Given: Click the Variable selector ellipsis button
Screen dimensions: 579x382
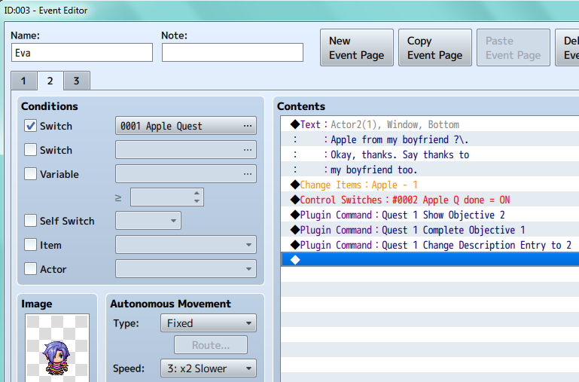Looking at the screenshot, I should point(248,174).
